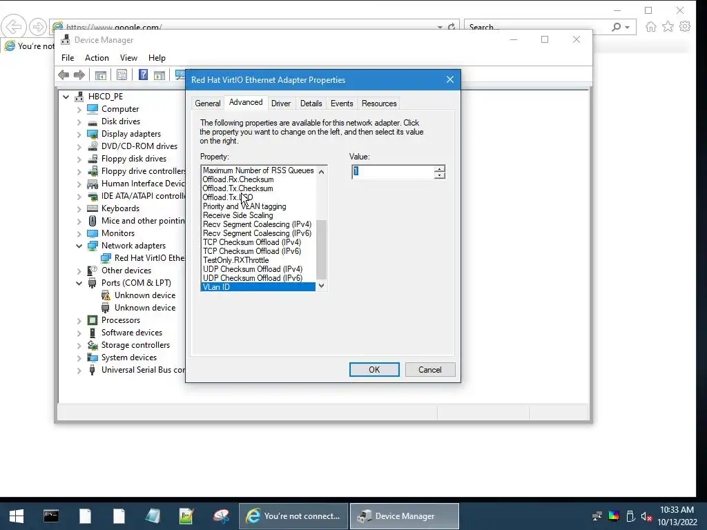Switch to the General tab
Image resolution: width=707 pixels, height=530 pixels.
pyautogui.click(x=207, y=104)
